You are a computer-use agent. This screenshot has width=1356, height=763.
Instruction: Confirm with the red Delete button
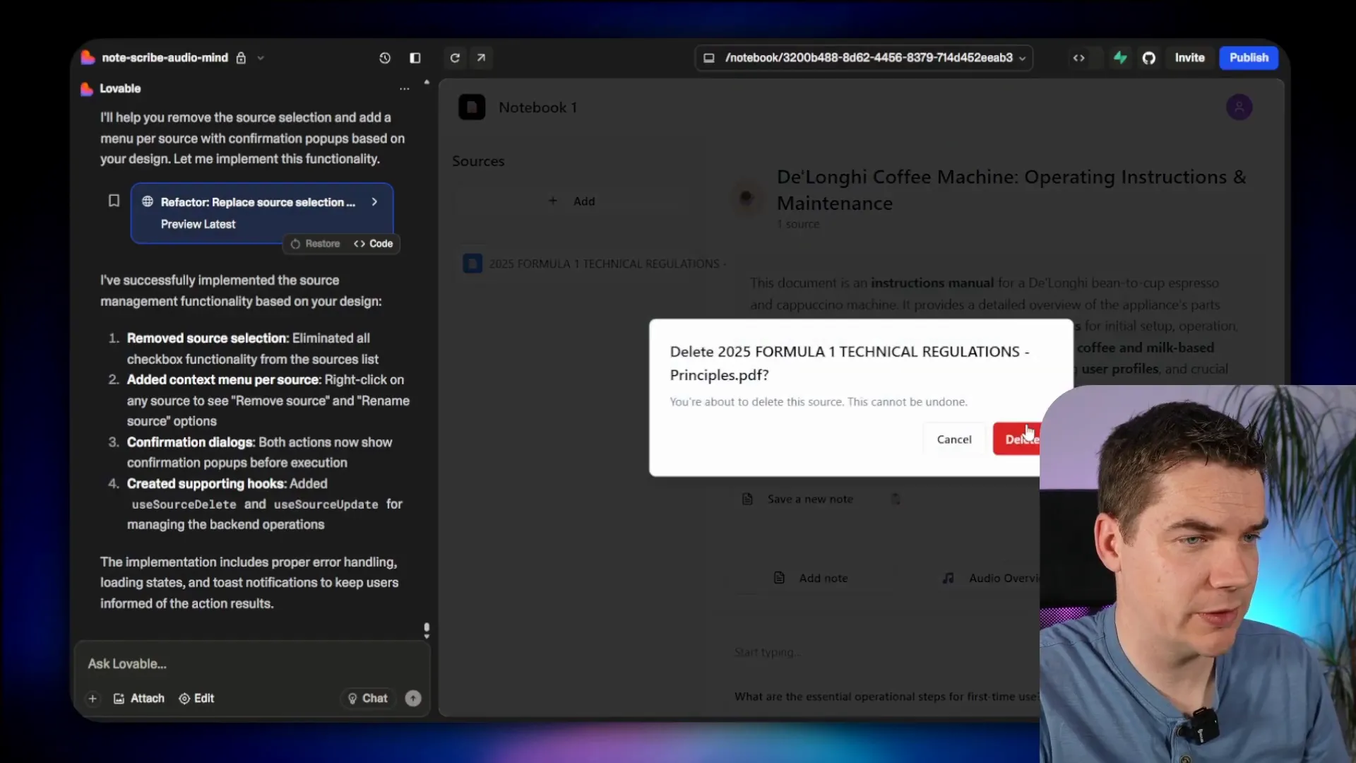1017,439
